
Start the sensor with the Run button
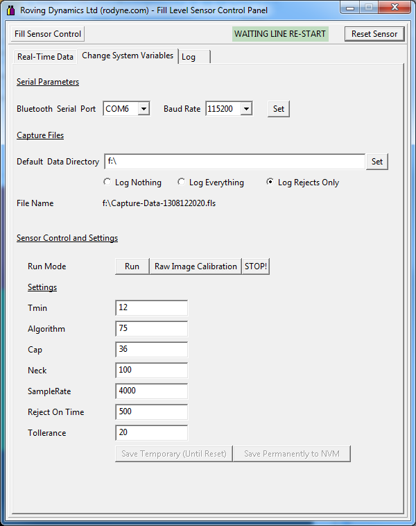132,266
